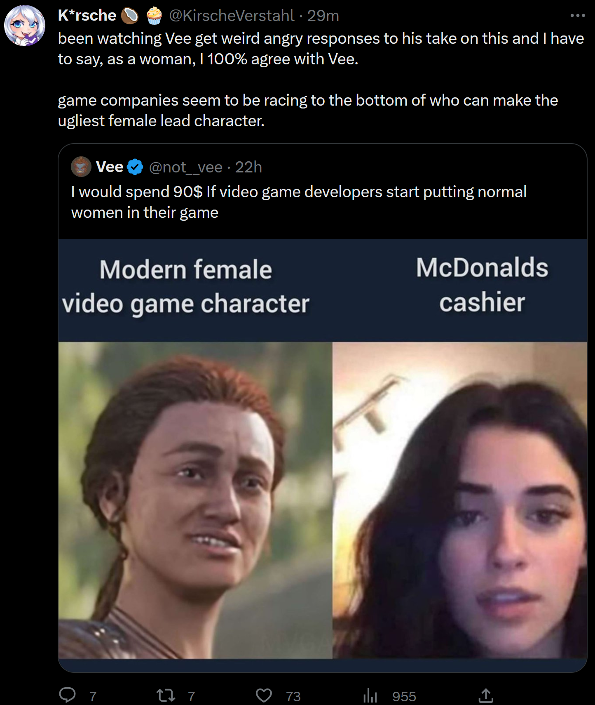Open the view analytics bar chart icon
Screen dimensions: 595x705
point(370,696)
